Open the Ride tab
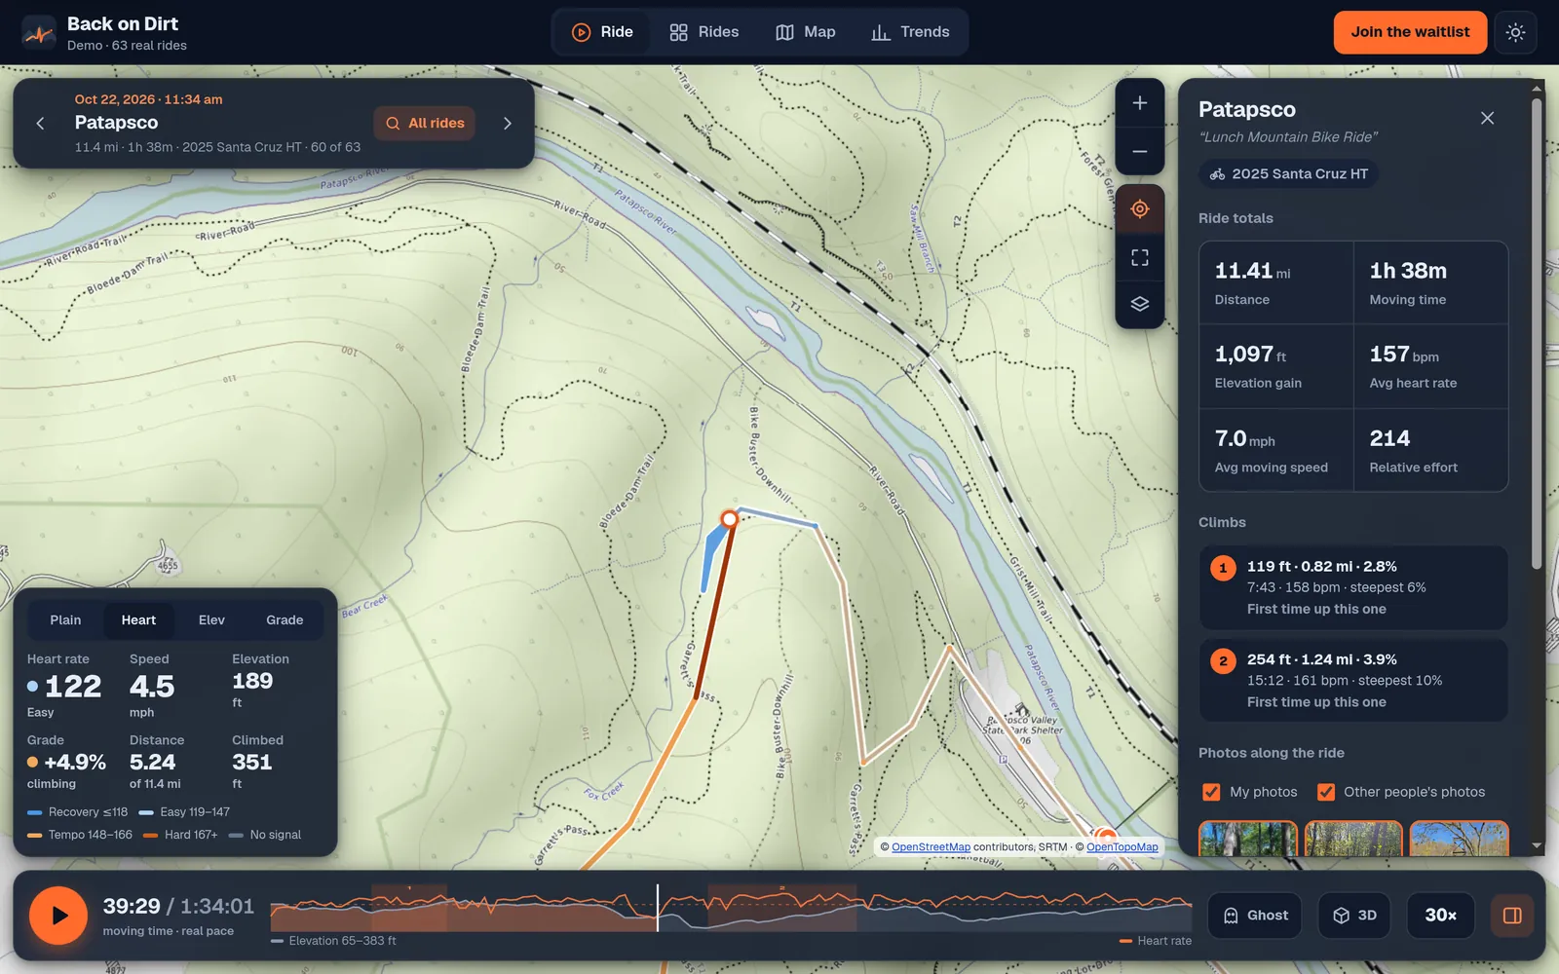The height and width of the screenshot is (974, 1559). coord(602,32)
